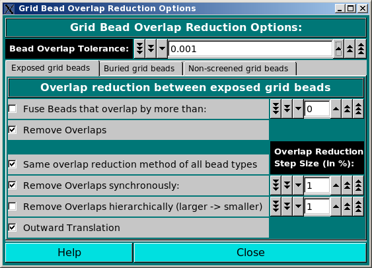Single-arrow decrease Bead Overlap Tolerance

(x=162, y=49)
